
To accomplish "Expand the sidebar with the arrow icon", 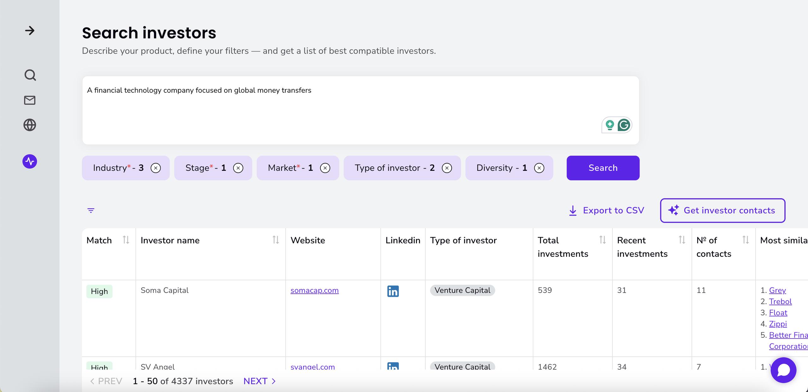I will tap(30, 31).
